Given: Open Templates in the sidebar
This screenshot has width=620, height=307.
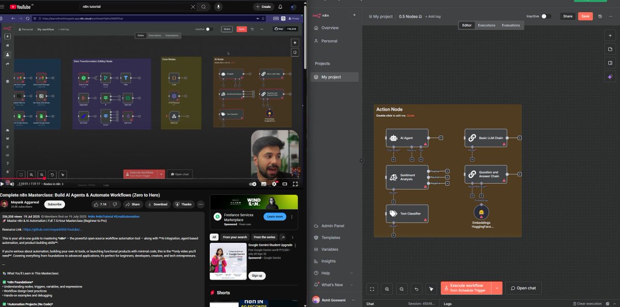Looking at the screenshot, I should [x=334, y=238].
